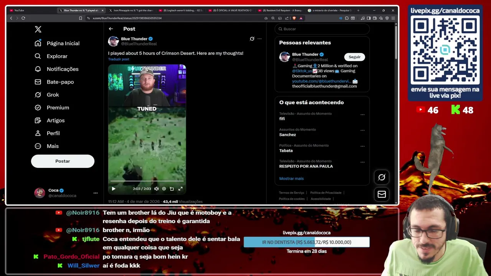
Task: Click the Postar button
Action: (x=63, y=161)
